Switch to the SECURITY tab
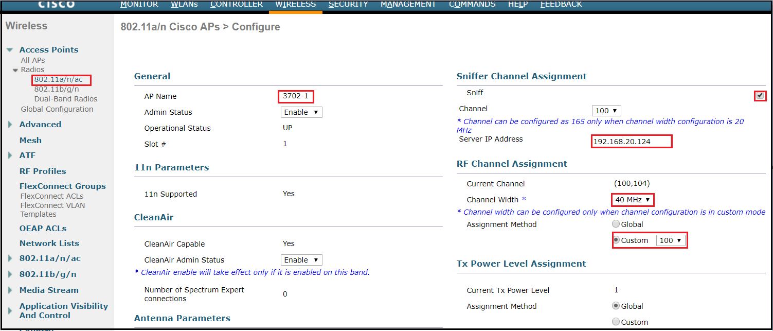The height and width of the screenshot is (331, 773). [348, 4]
